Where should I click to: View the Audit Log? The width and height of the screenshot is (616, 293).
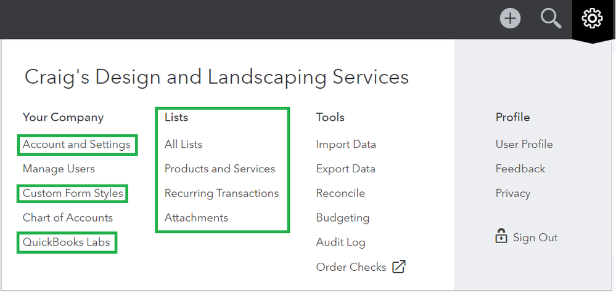340,243
